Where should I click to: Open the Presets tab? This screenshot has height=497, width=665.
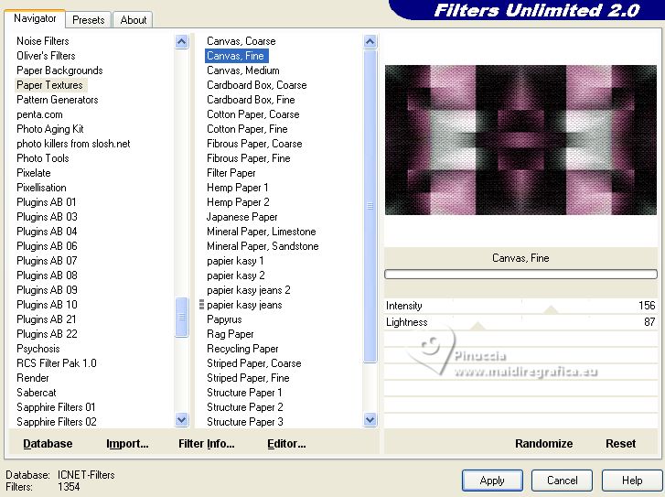tap(88, 20)
